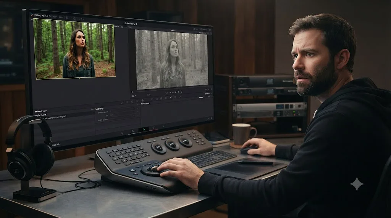The image size is (391, 218).
Task: Click the project title centered above the viewers
Action: pyautogui.click(x=131, y=24)
